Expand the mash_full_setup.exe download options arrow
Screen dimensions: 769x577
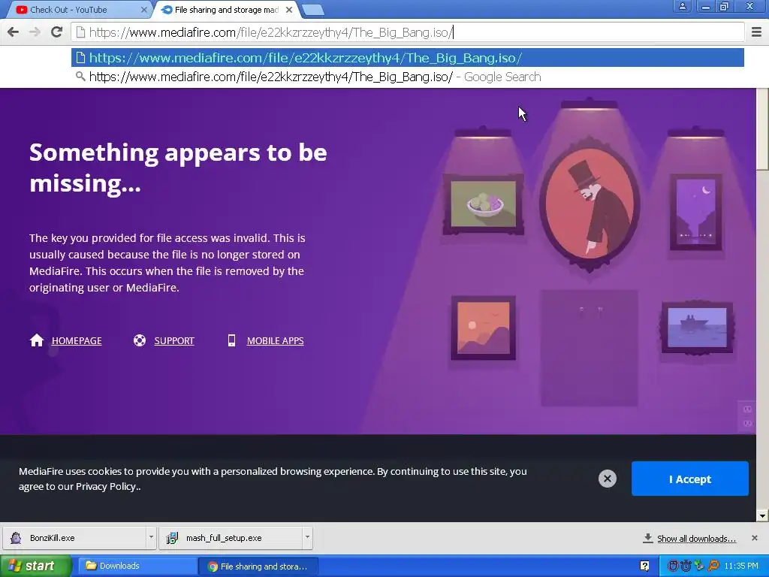point(307,538)
